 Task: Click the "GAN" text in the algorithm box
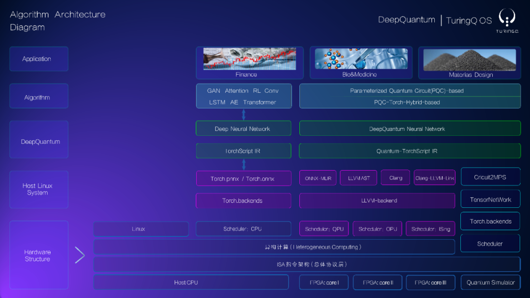point(213,91)
